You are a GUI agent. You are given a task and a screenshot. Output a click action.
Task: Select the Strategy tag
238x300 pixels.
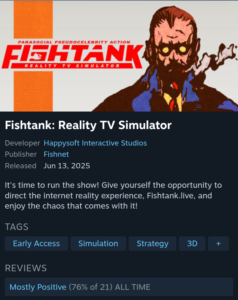tap(152, 244)
